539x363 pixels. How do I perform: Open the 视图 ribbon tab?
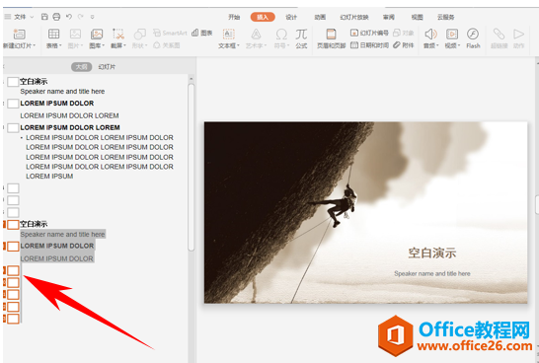(418, 17)
